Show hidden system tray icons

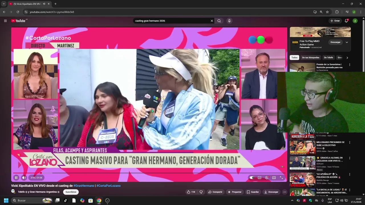click(292, 200)
